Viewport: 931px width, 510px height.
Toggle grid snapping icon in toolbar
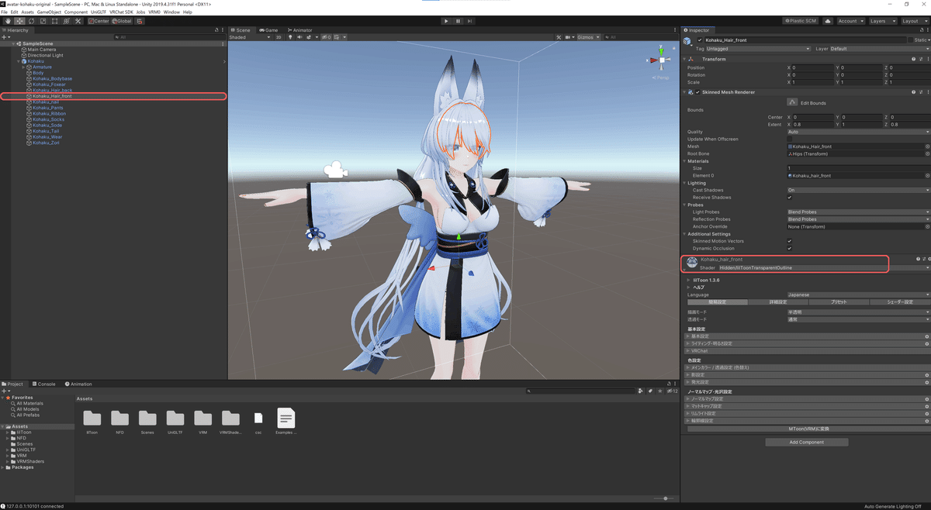pyautogui.click(x=140, y=21)
